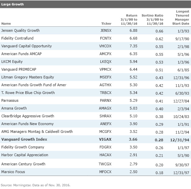This screenshot has height=189, width=191.
Task: Click the VPMCX ticker
Action: click(x=105, y=69)
